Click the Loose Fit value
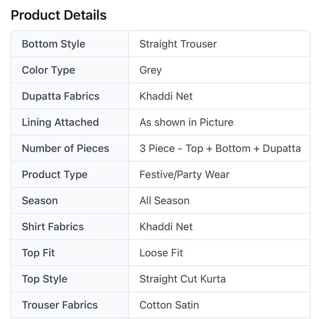The image size is (321, 319). [x=161, y=253]
